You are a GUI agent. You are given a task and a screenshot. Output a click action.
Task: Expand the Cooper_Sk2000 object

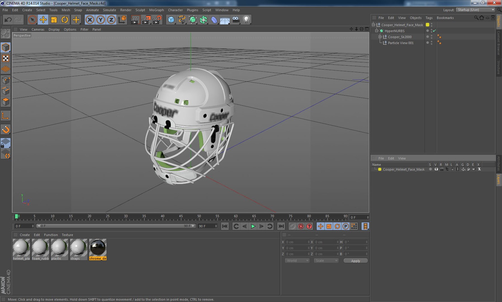pos(380,37)
